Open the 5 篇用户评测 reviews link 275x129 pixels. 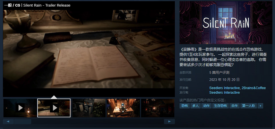point(219,73)
